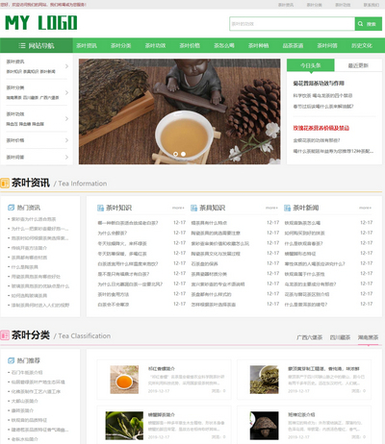Expand the 茶叶分类 sidebar chevron
The height and width of the screenshot is (444, 385).
tap(66, 92)
